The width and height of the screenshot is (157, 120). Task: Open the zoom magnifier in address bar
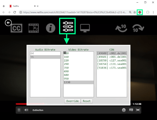(130, 12)
